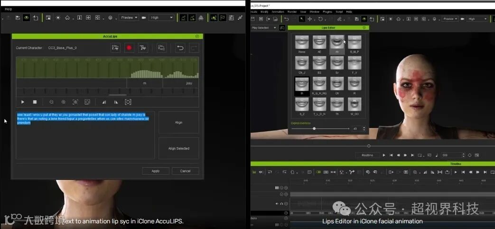This screenshot has width=495, height=229.
Task: Open the Animation menu in right window
Action: 278,12
